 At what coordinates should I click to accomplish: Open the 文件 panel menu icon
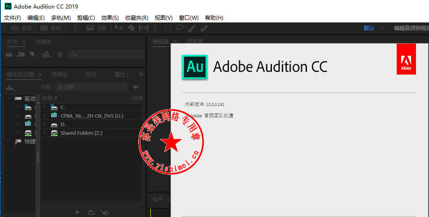pyautogui.click(x=24, y=42)
